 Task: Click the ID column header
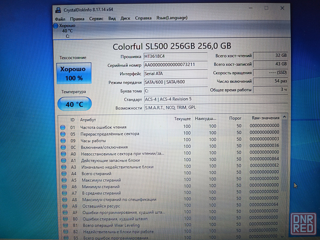[72, 120]
